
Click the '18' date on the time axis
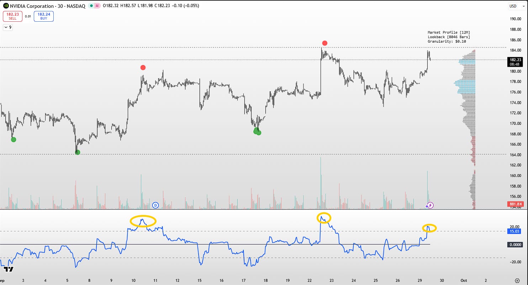point(265,280)
